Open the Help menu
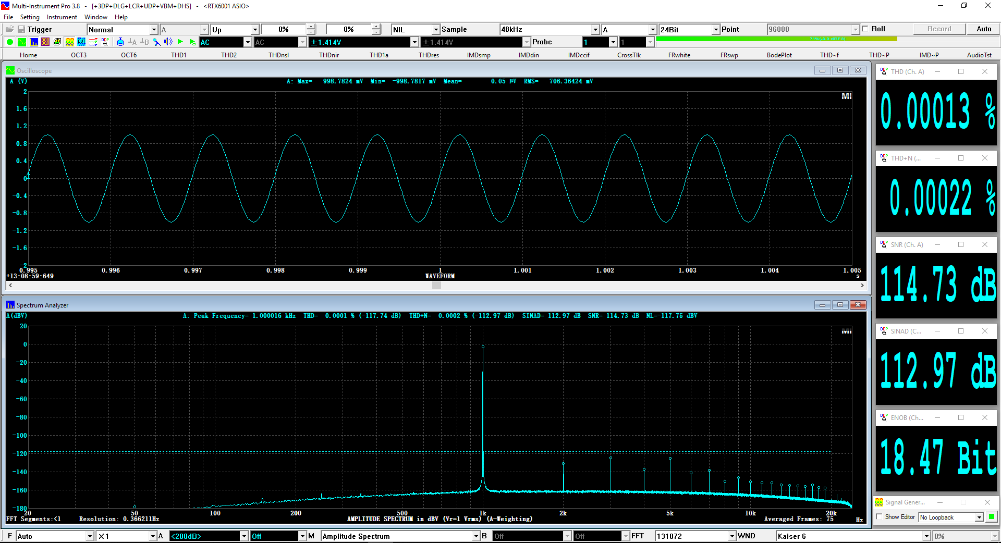1001x543 pixels. coord(121,17)
